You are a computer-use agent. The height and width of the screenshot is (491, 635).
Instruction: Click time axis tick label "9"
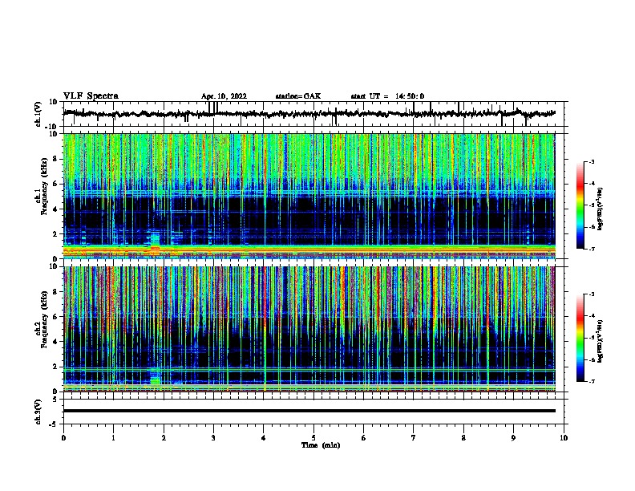tap(513, 437)
